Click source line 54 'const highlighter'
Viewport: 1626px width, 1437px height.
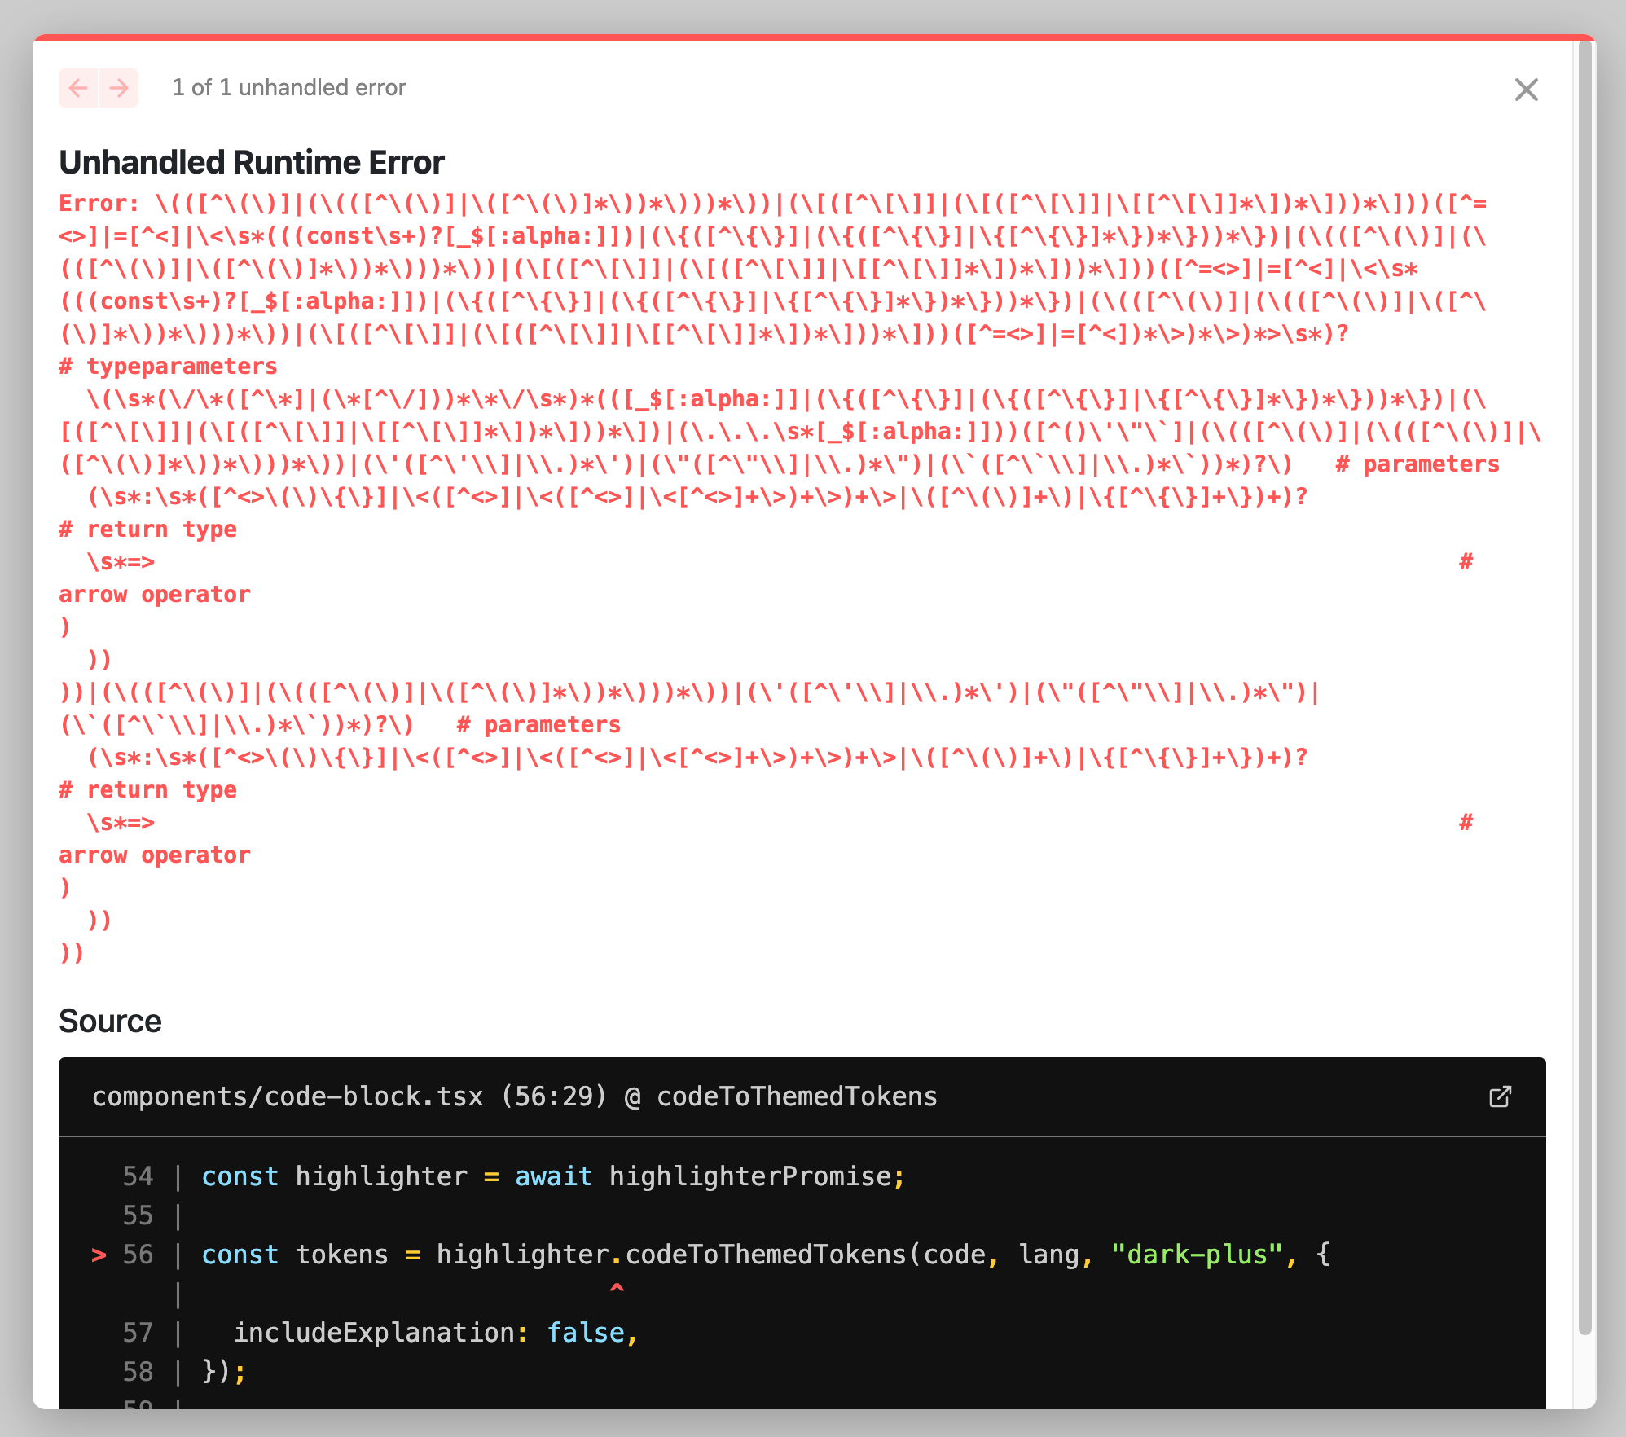[x=553, y=1176]
